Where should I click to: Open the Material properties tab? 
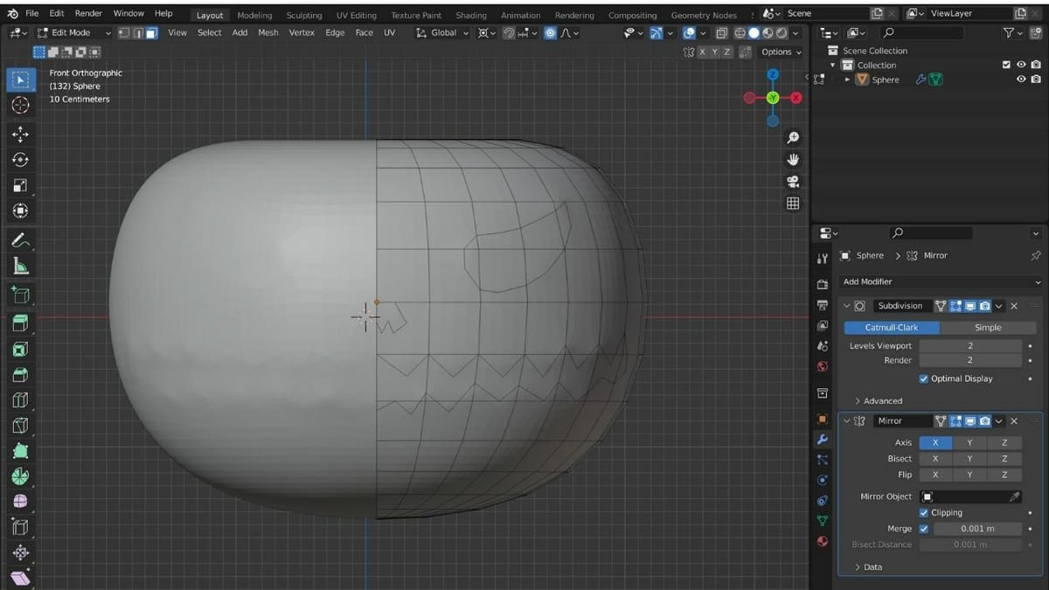pyautogui.click(x=822, y=541)
